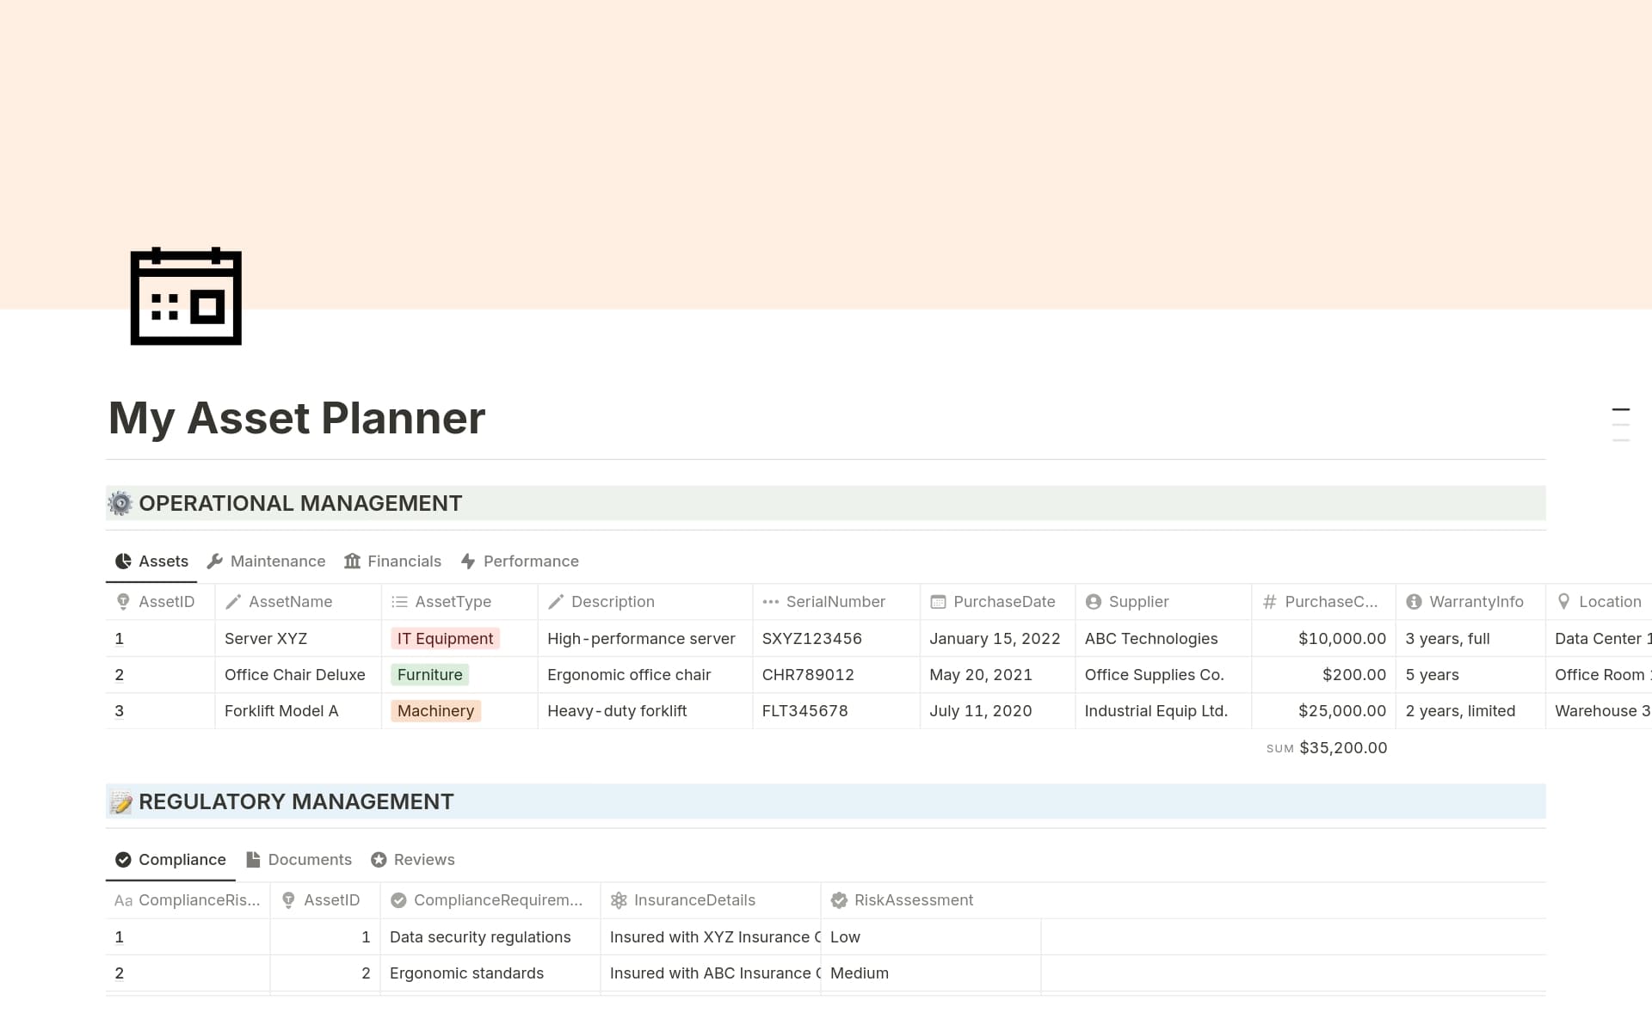This screenshot has height=1031, width=1652.
Task: Click the list icon on the AssetType header
Action: tap(398, 601)
